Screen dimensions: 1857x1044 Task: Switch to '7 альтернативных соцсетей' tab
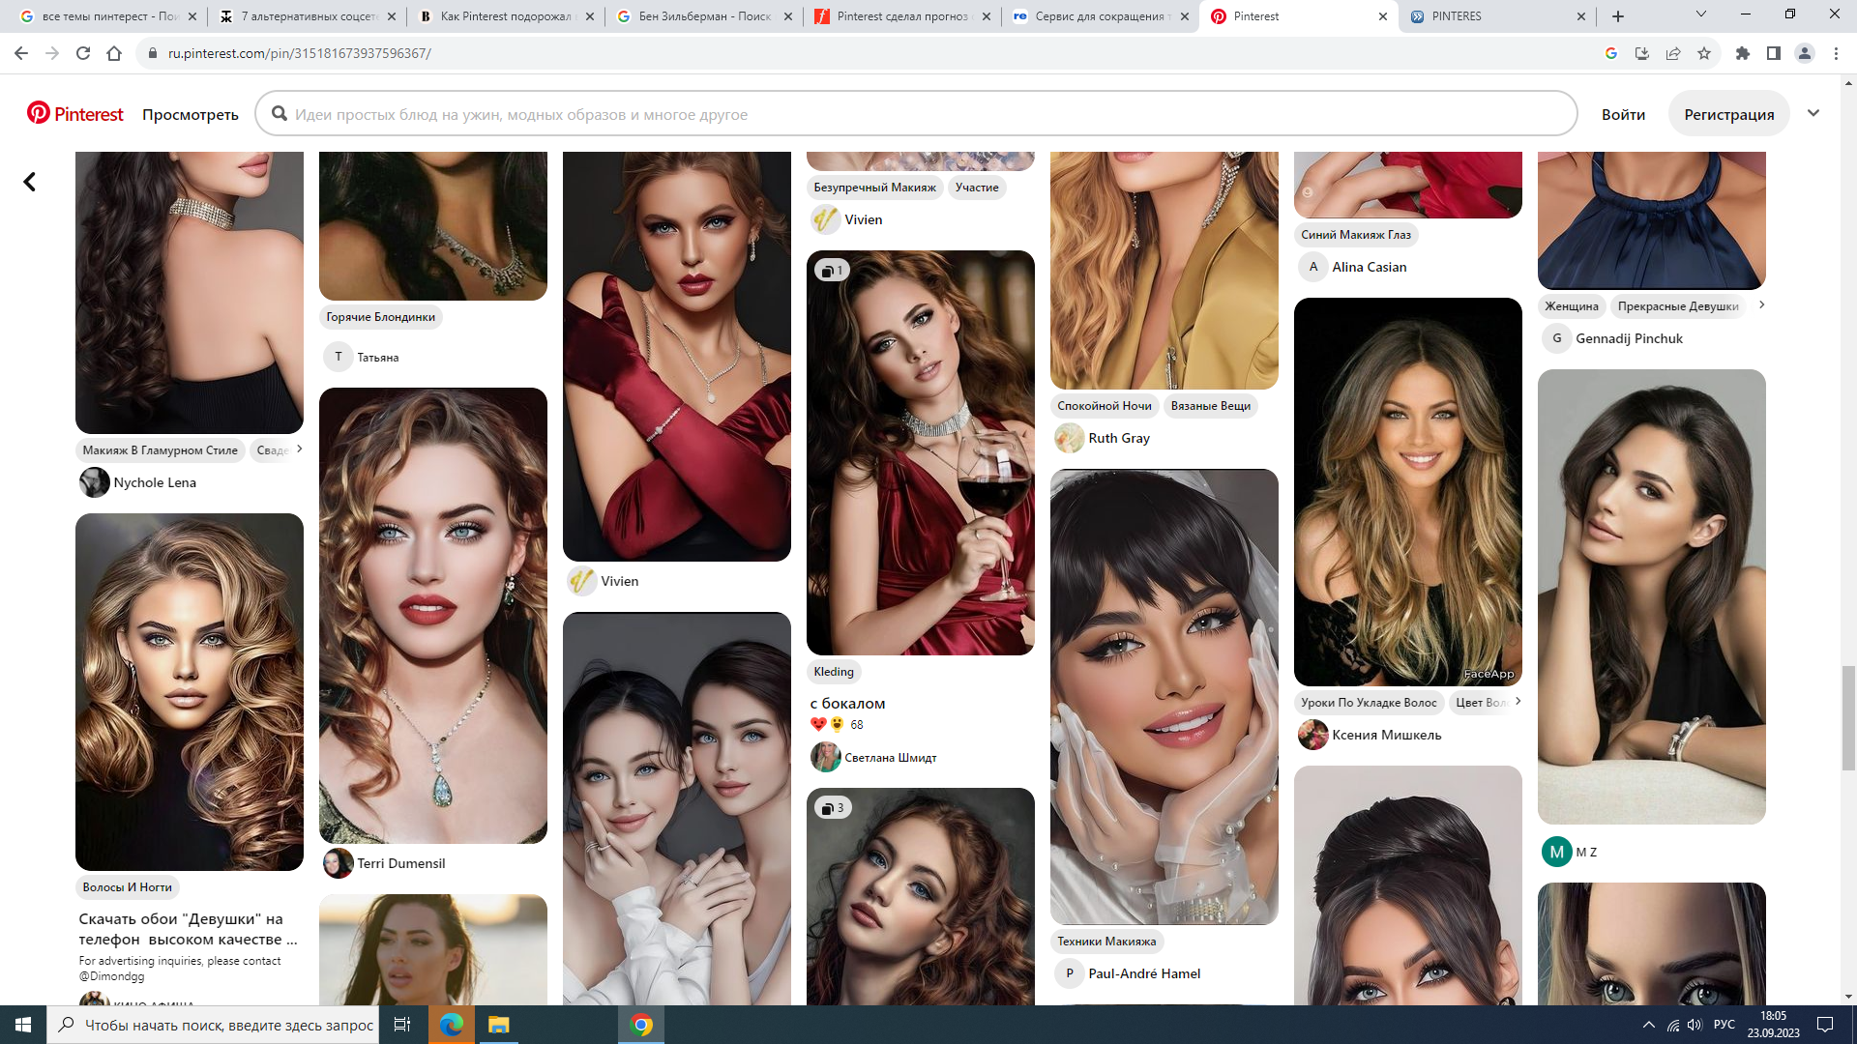(307, 16)
